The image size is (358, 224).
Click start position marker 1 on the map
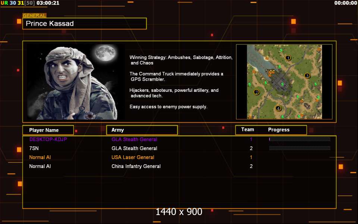tap(288, 58)
